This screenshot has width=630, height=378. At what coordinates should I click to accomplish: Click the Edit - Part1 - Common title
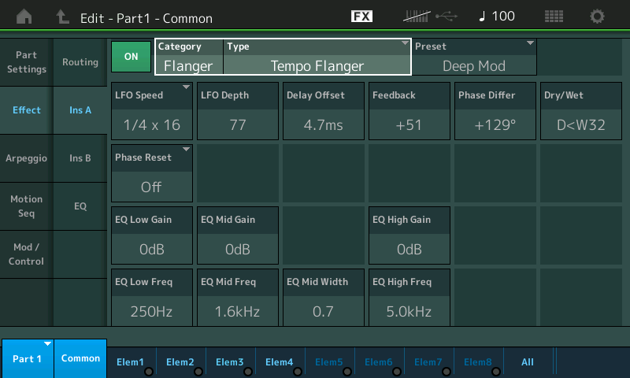(x=146, y=18)
